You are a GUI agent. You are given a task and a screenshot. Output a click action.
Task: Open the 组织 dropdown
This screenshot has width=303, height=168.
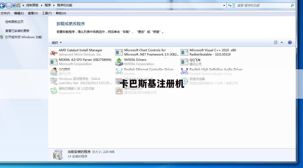coord(57,42)
